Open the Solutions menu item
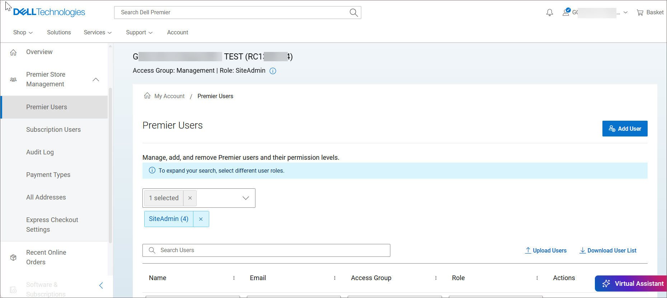Image resolution: width=667 pixels, height=298 pixels. (x=59, y=33)
